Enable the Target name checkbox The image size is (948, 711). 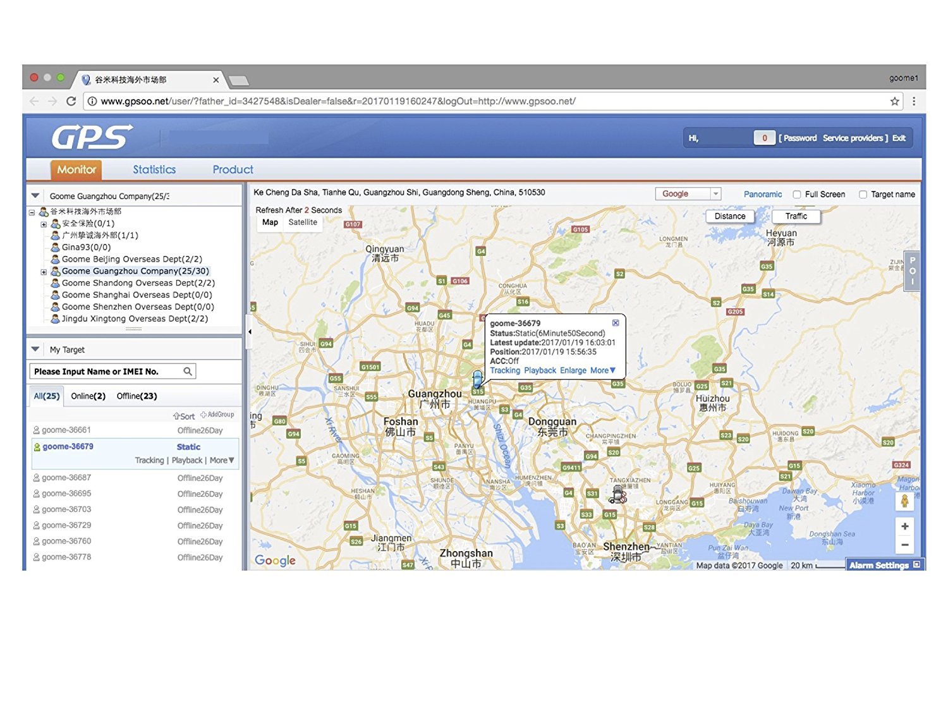tap(863, 195)
